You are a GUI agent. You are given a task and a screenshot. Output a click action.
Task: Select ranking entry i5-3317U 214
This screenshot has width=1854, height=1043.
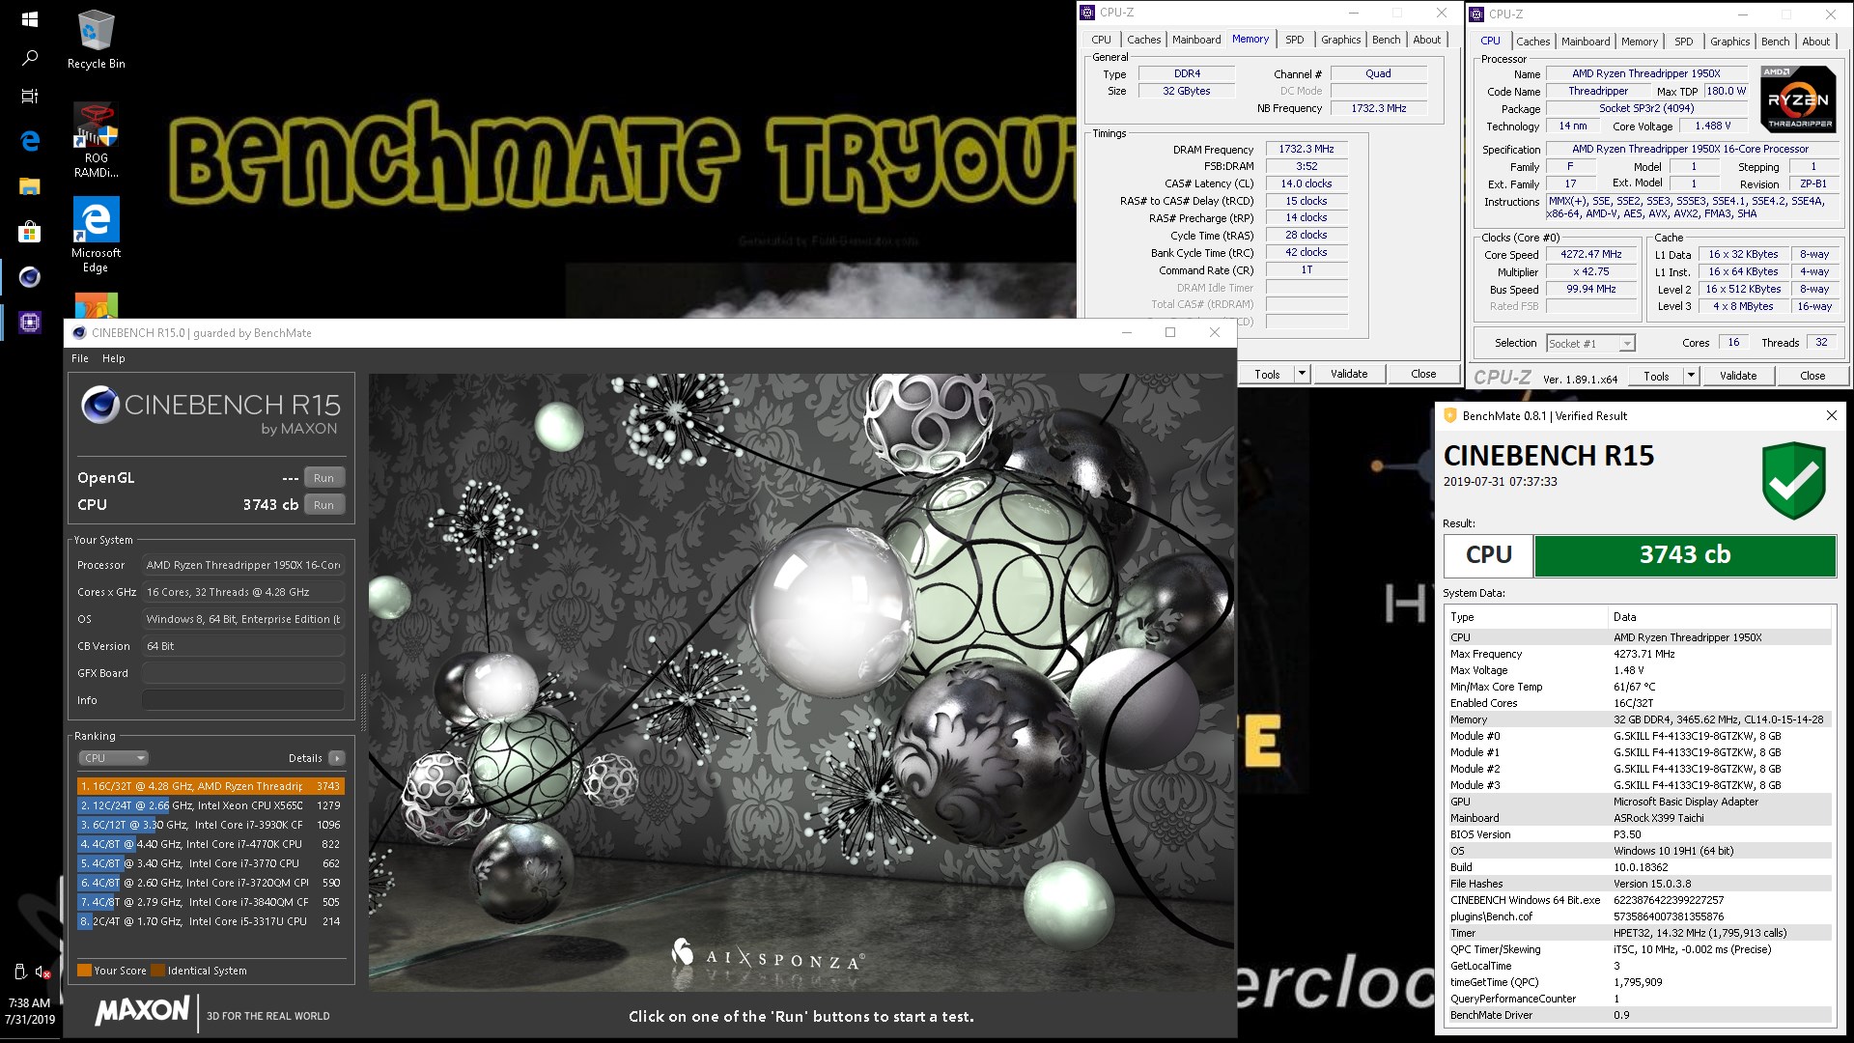[211, 921]
